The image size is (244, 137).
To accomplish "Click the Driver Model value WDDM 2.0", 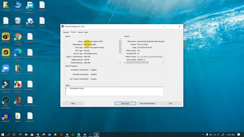I will (x=141, y=60).
